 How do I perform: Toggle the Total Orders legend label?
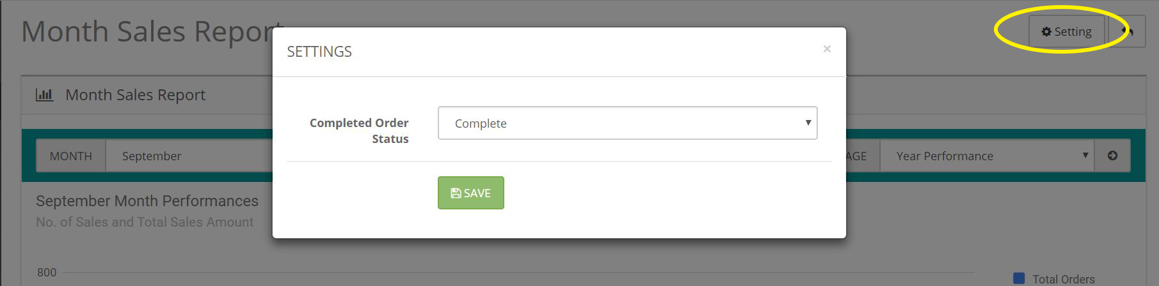point(1064,279)
